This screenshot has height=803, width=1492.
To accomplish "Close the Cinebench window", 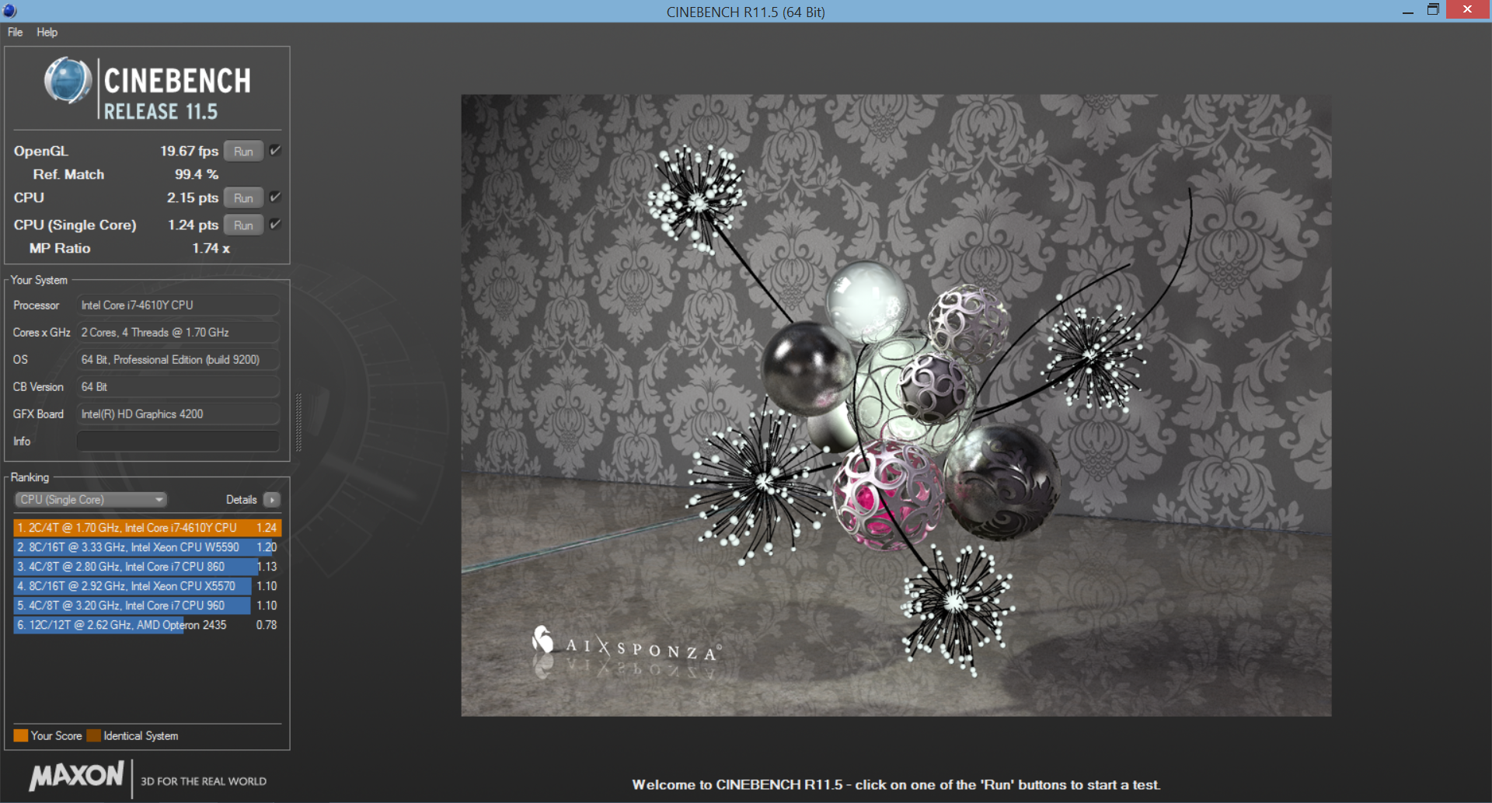I will [x=1467, y=9].
